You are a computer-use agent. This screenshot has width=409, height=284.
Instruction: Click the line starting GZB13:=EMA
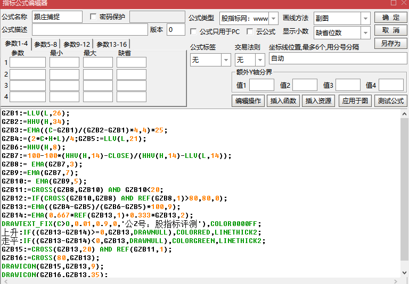point(91,207)
